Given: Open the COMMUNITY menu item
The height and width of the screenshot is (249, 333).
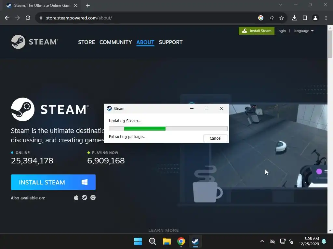Looking at the screenshot, I should click(x=115, y=42).
